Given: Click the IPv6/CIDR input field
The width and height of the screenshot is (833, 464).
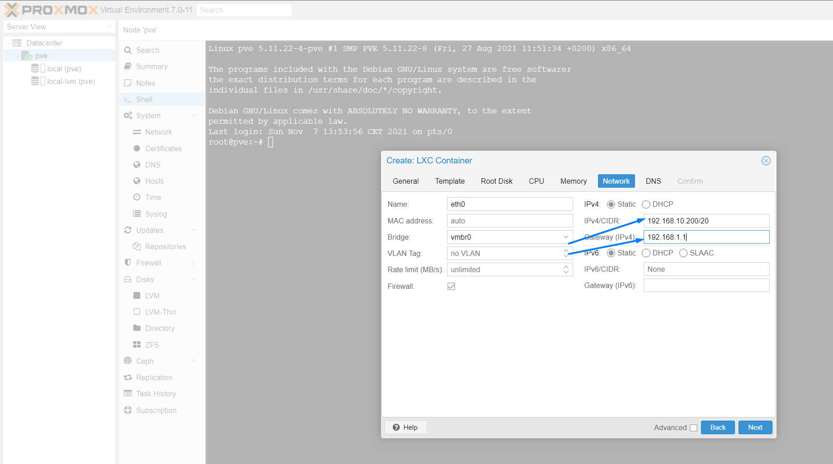Looking at the screenshot, I should coord(706,269).
